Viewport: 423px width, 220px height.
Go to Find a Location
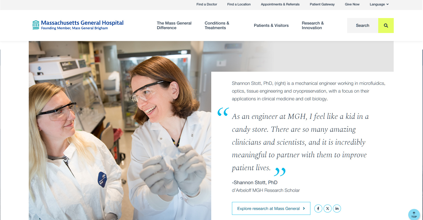239,4
